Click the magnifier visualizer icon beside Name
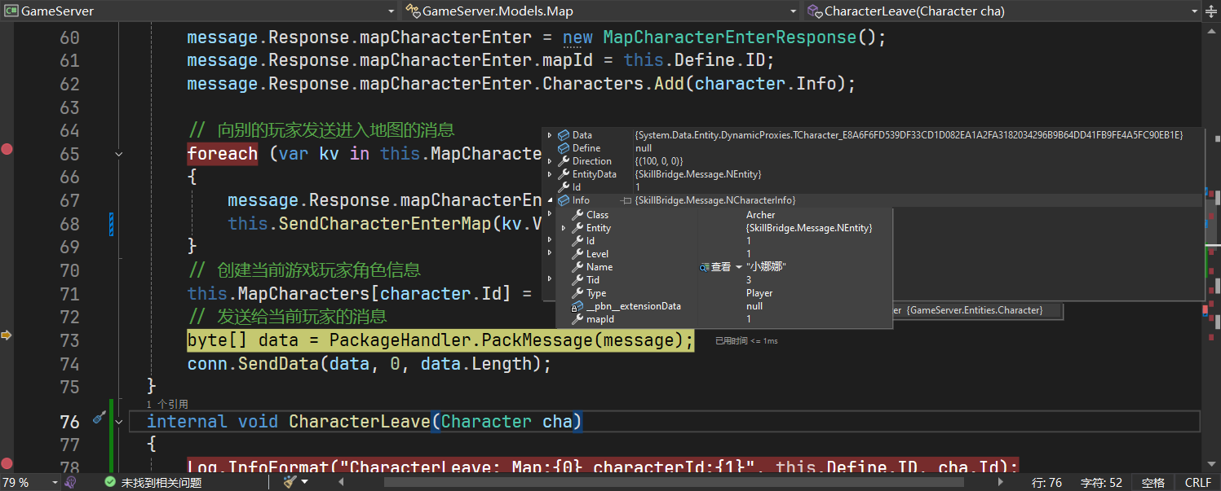This screenshot has width=1221, height=491. 704,267
